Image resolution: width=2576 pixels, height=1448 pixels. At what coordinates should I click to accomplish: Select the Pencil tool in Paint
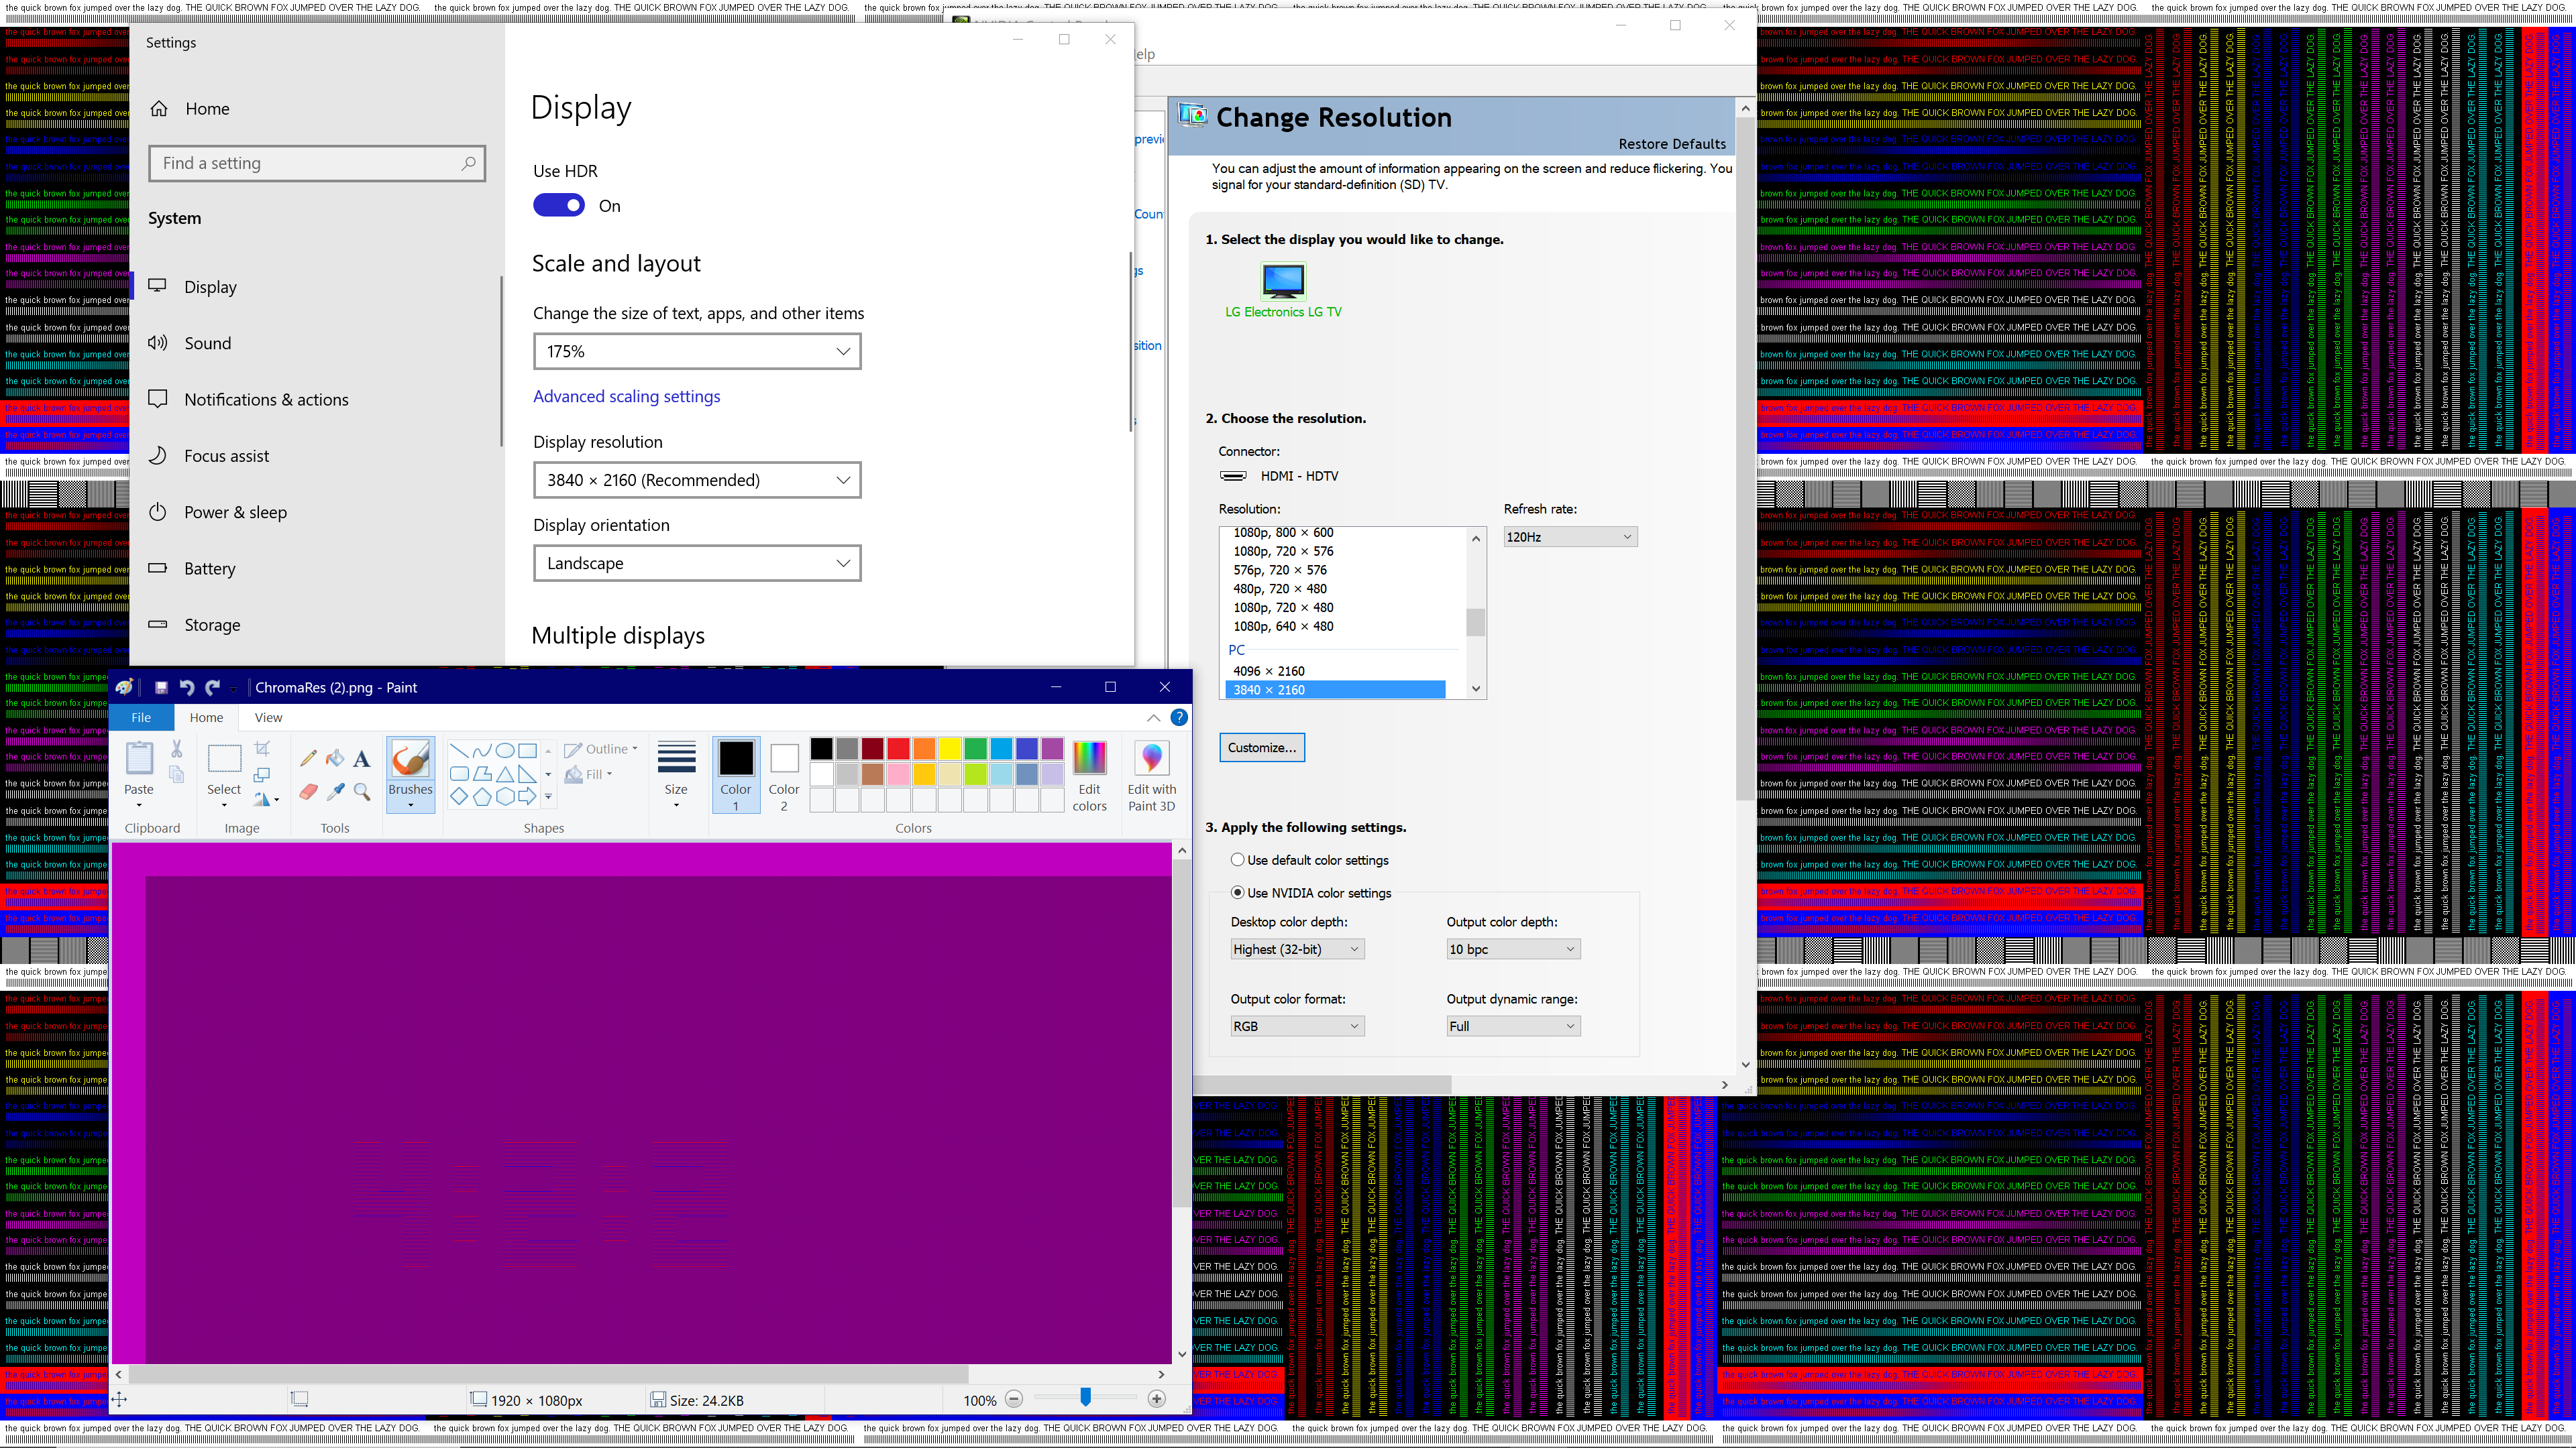coord(307,758)
